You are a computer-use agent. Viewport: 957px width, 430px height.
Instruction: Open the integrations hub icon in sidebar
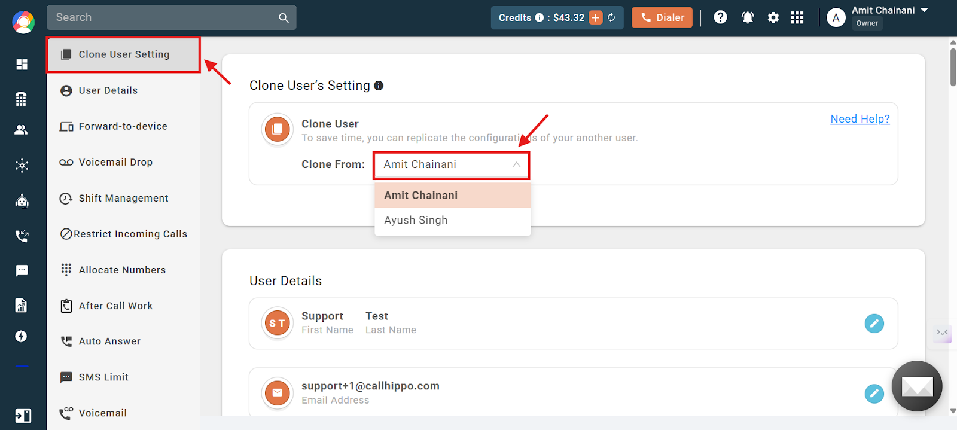click(22, 166)
